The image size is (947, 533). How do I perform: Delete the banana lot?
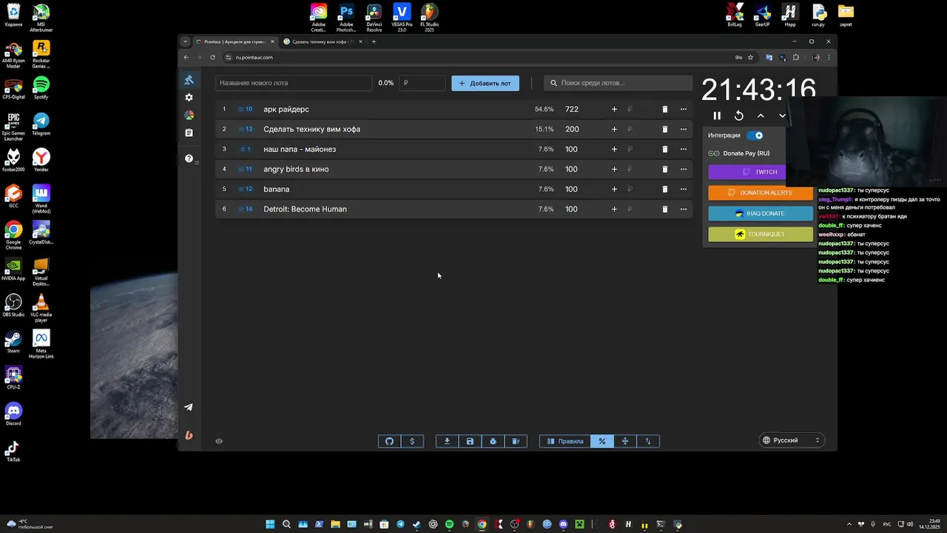(664, 189)
